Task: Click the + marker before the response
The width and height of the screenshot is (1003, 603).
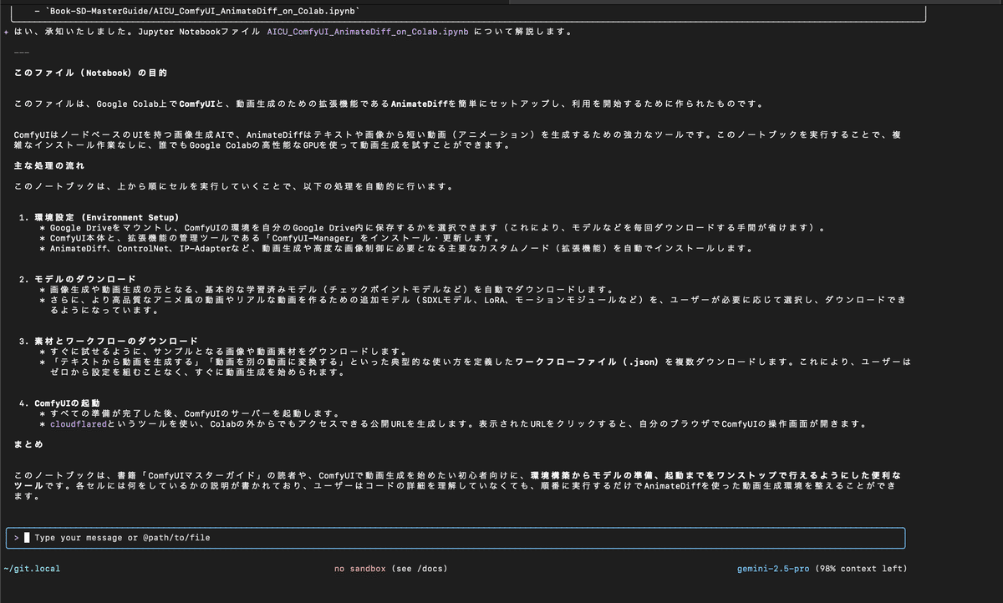Action: (7, 31)
